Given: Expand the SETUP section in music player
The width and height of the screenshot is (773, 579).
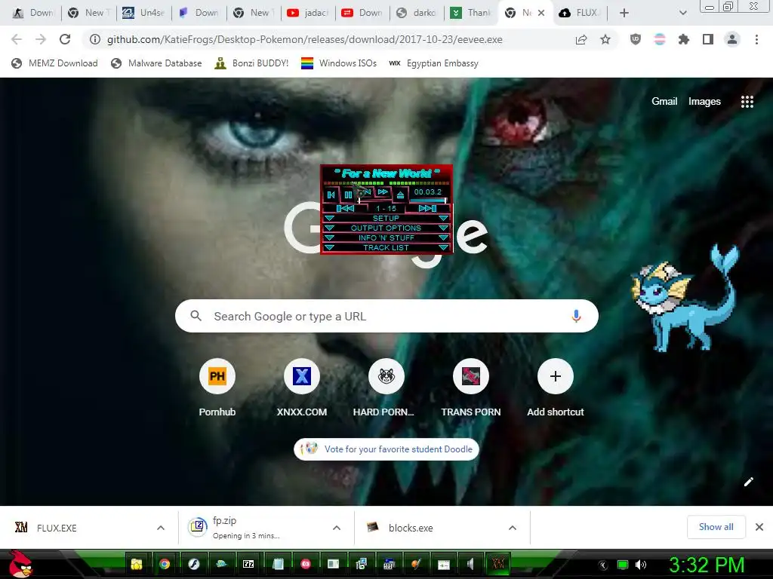Looking at the screenshot, I should pyautogui.click(x=386, y=218).
